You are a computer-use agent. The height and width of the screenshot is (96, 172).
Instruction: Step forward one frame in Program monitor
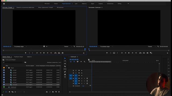tap(132, 53)
